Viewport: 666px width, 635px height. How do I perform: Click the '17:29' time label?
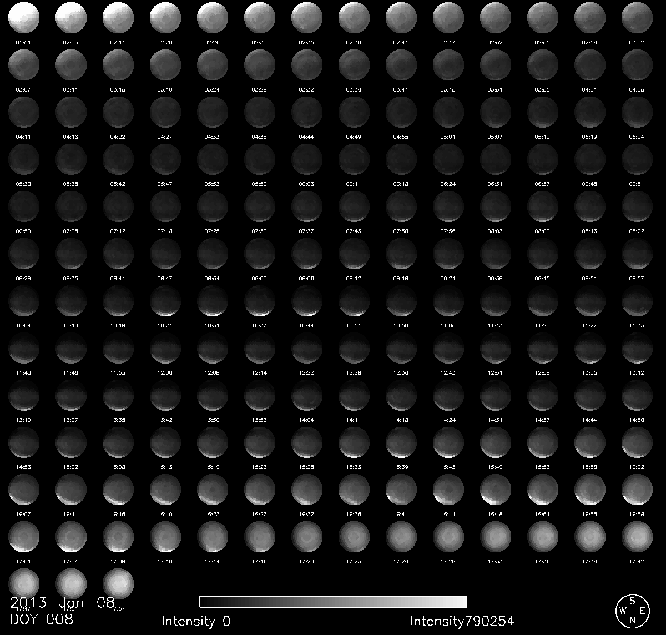tap(448, 561)
